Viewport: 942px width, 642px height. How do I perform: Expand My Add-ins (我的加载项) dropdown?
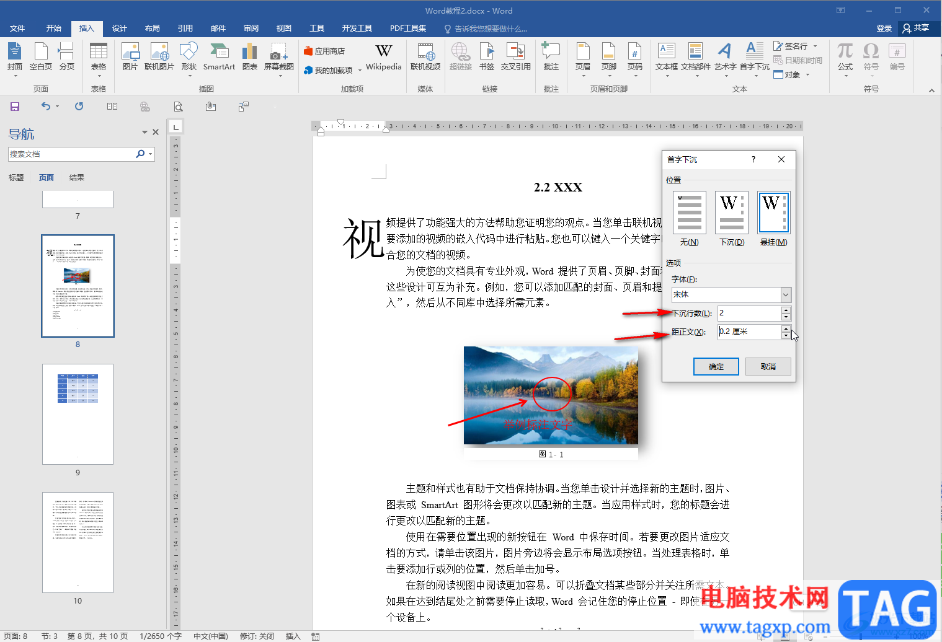pyautogui.click(x=360, y=71)
